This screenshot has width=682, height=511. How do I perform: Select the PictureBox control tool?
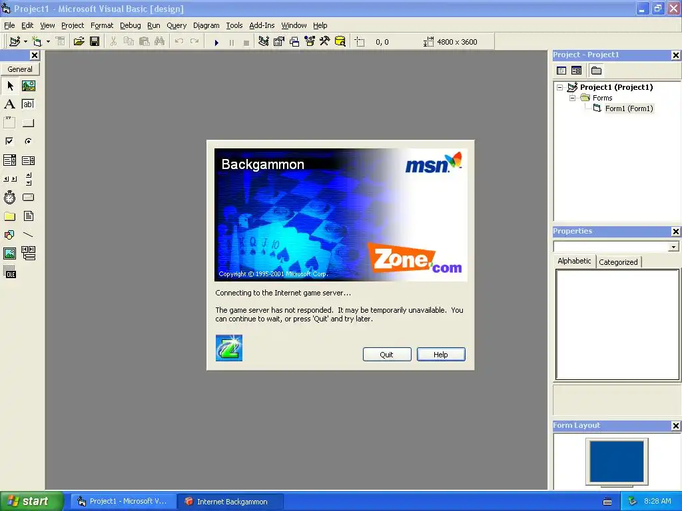tap(28, 86)
